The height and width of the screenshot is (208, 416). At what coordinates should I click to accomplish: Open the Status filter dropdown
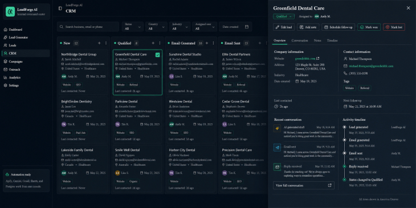point(133,27)
